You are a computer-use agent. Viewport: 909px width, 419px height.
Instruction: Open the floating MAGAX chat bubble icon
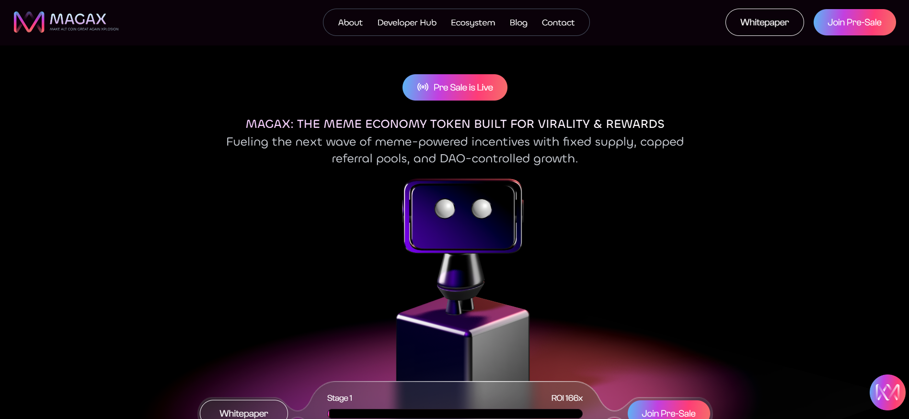pos(887,392)
